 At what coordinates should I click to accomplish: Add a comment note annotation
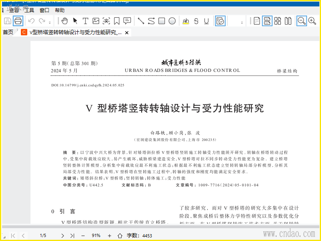pos(127,21)
